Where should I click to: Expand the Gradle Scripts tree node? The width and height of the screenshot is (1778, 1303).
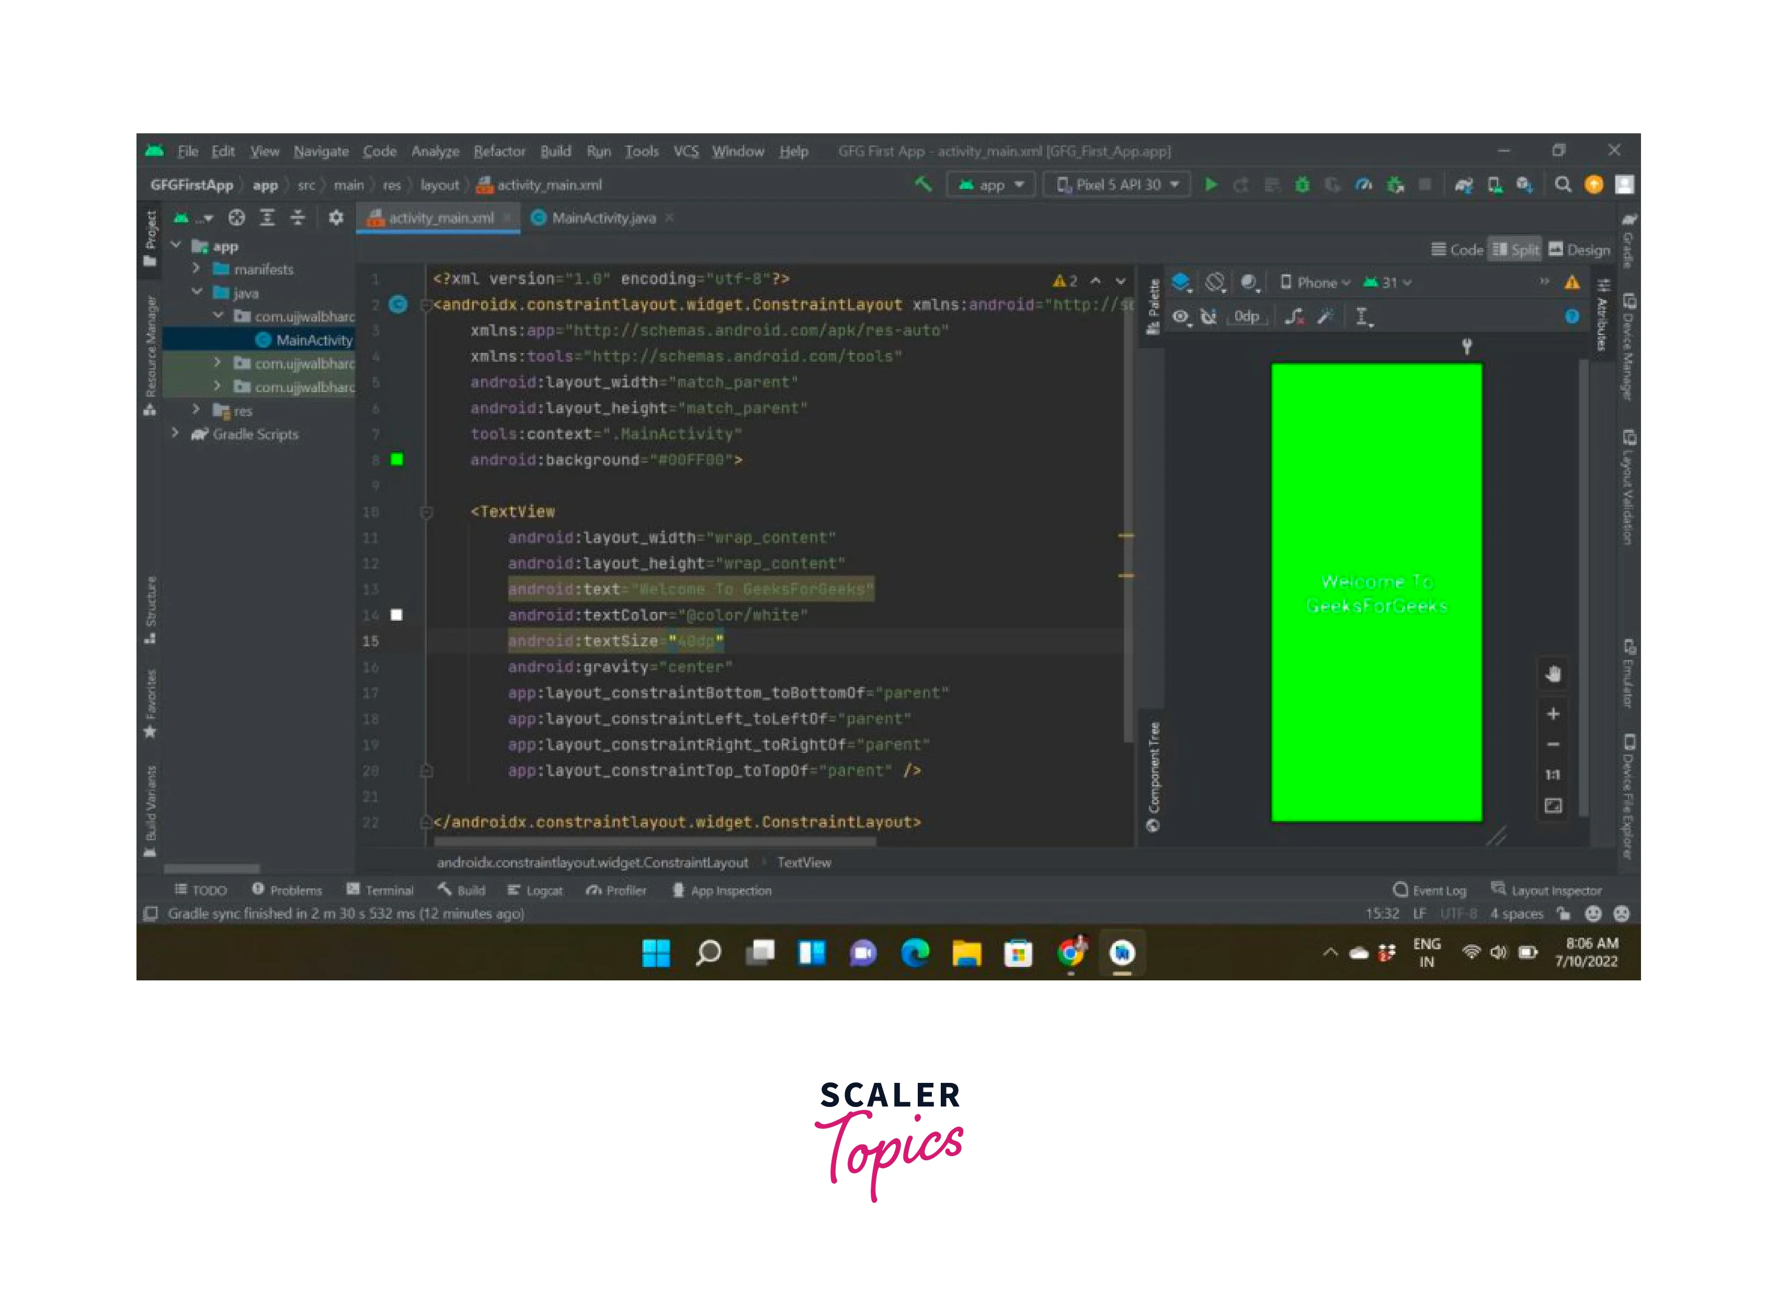[x=175, y=434]
